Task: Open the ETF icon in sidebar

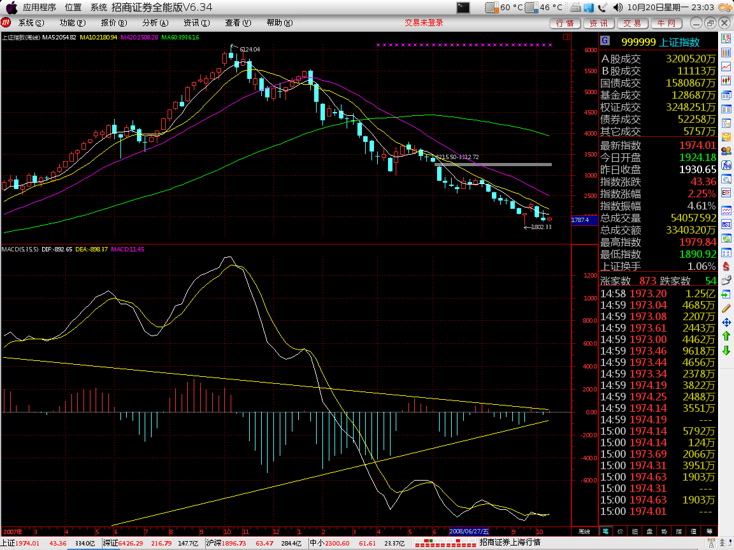Action: pyautogui.click(x=726, y=193)
